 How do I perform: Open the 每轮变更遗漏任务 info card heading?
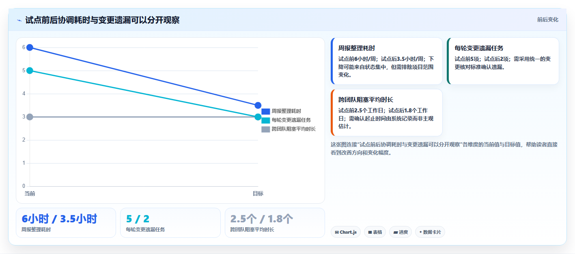click(479, 48)
